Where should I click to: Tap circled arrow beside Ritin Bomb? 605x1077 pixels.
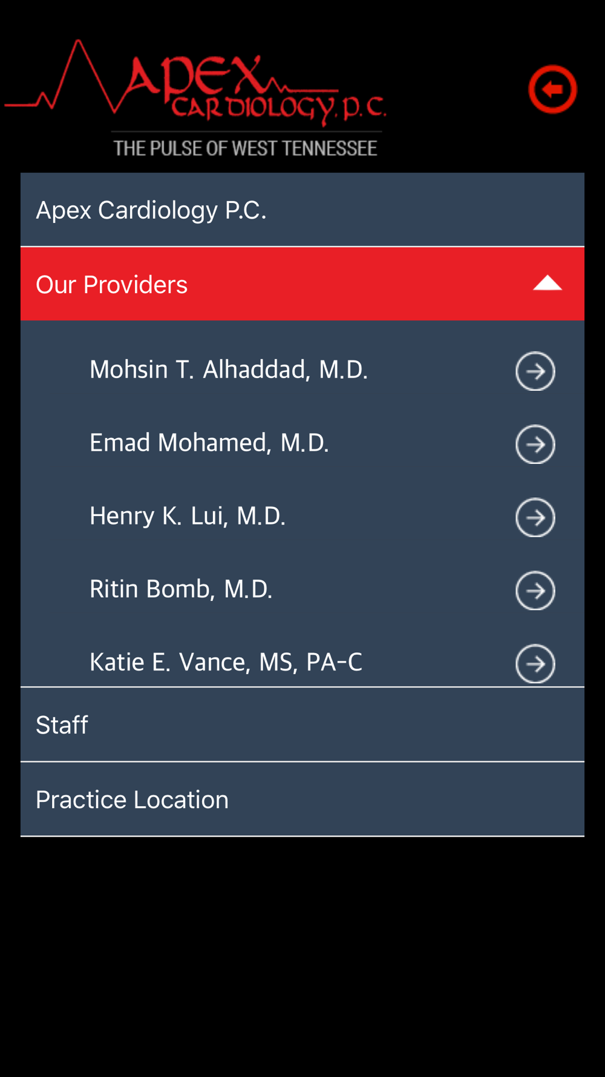(x=535, y=591)
